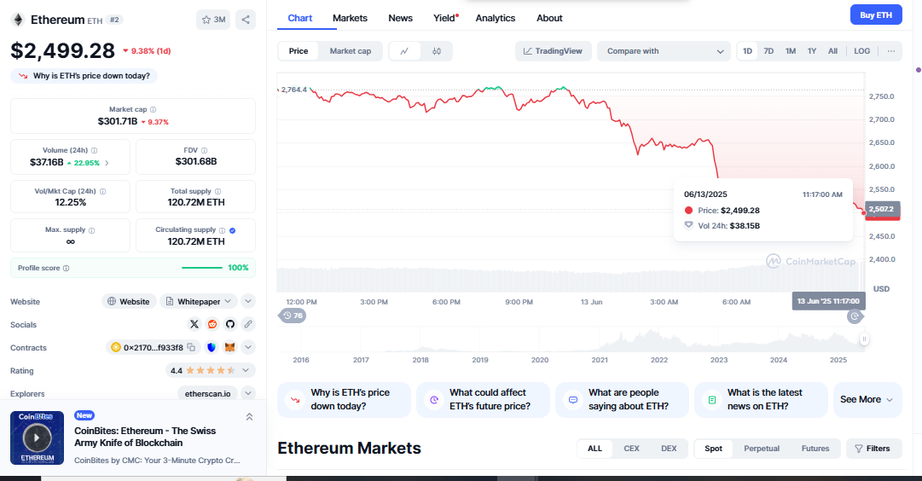This screenshot has width=922, height=481.
Task: Switch to the Yield tab
Action: [445, 18]
